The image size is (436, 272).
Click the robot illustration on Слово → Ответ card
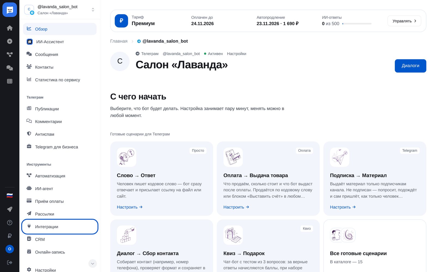(126, 157)
